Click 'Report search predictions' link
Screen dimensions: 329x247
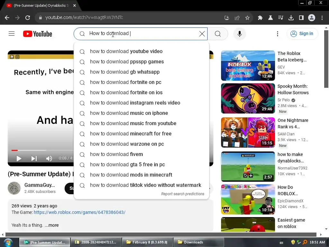pos(182,194)
